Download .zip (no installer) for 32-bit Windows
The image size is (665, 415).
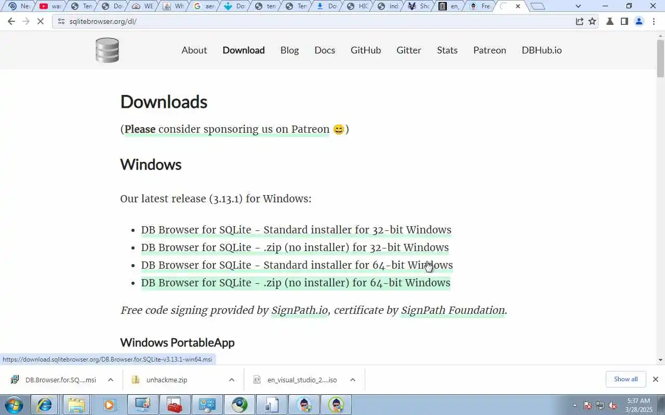coord(295,247)
